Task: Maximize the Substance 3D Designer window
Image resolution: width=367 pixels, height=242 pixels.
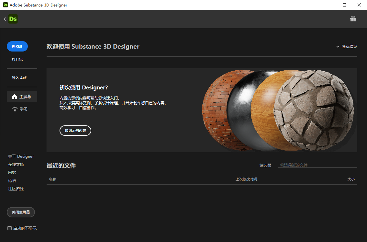Action: pyautogui.click(x=344, y=5)
